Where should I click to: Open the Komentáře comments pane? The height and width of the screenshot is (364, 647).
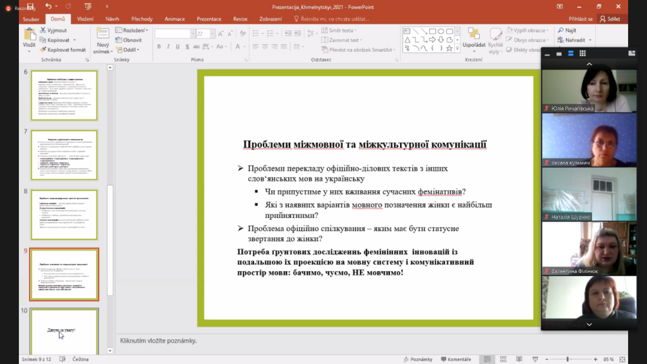[456, 360]
